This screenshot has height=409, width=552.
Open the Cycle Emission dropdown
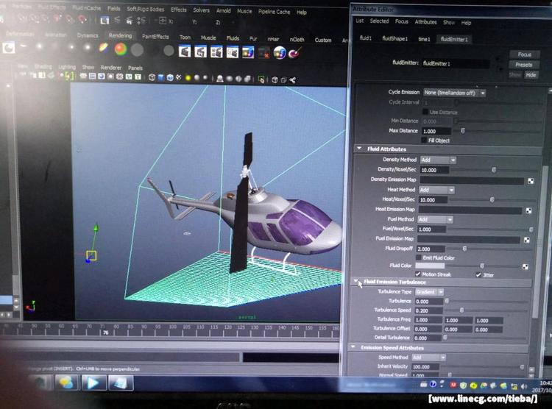pyautogui.click(x=455, y=93)
